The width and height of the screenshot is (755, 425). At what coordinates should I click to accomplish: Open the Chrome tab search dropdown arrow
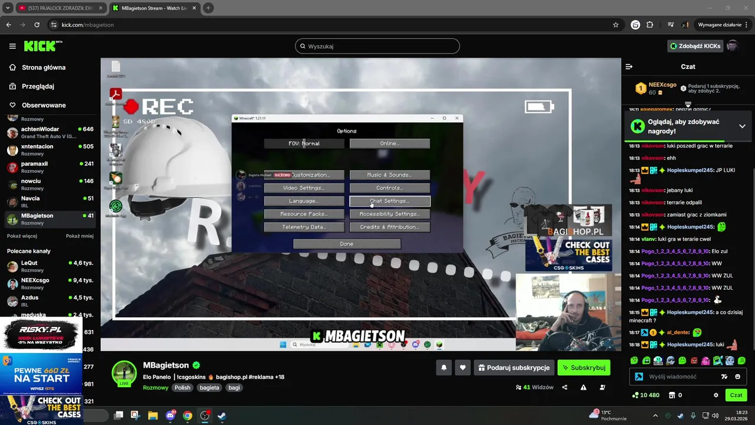point(8,8)
